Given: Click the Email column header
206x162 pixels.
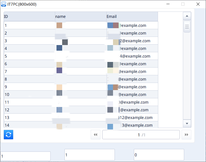Looking at the screenshot, I should click(x=132, y=16).
